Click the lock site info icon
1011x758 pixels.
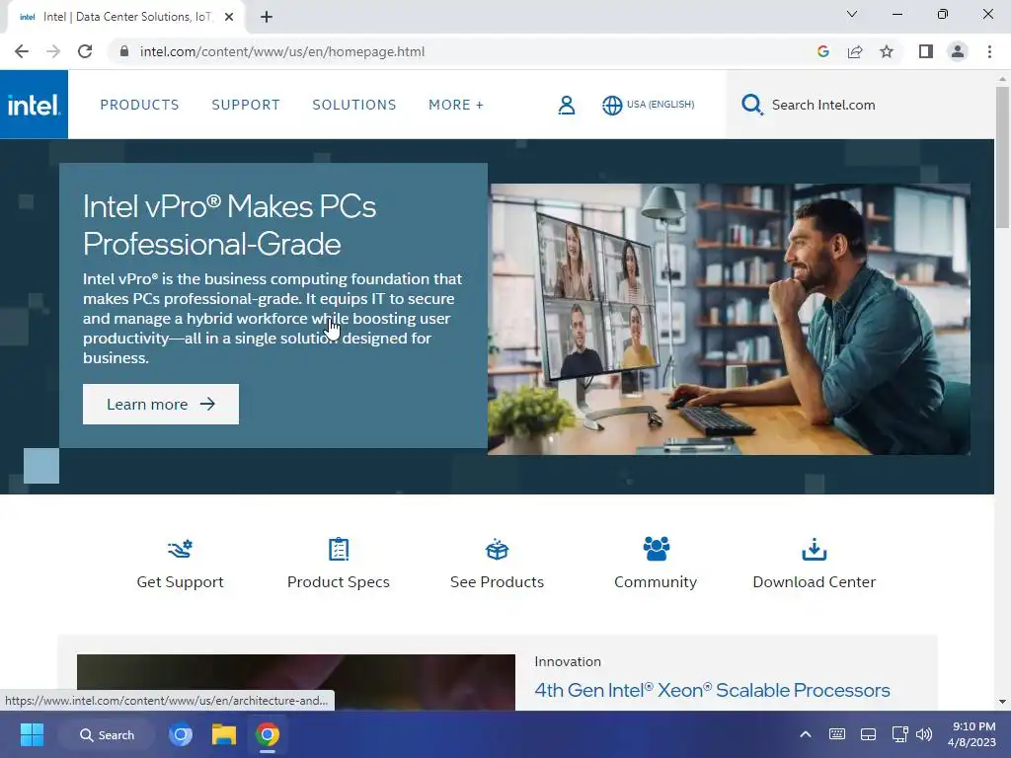pos(124,51)
